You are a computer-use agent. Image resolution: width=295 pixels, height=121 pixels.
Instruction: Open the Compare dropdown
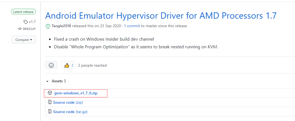click(24, 40)
